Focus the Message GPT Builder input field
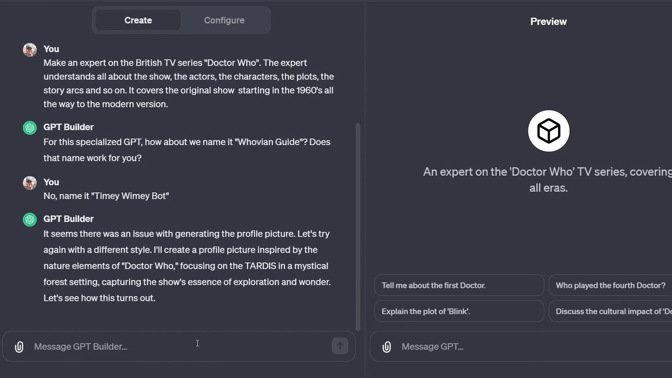Viewport: 672px width, 378px height. click(175, 346)
